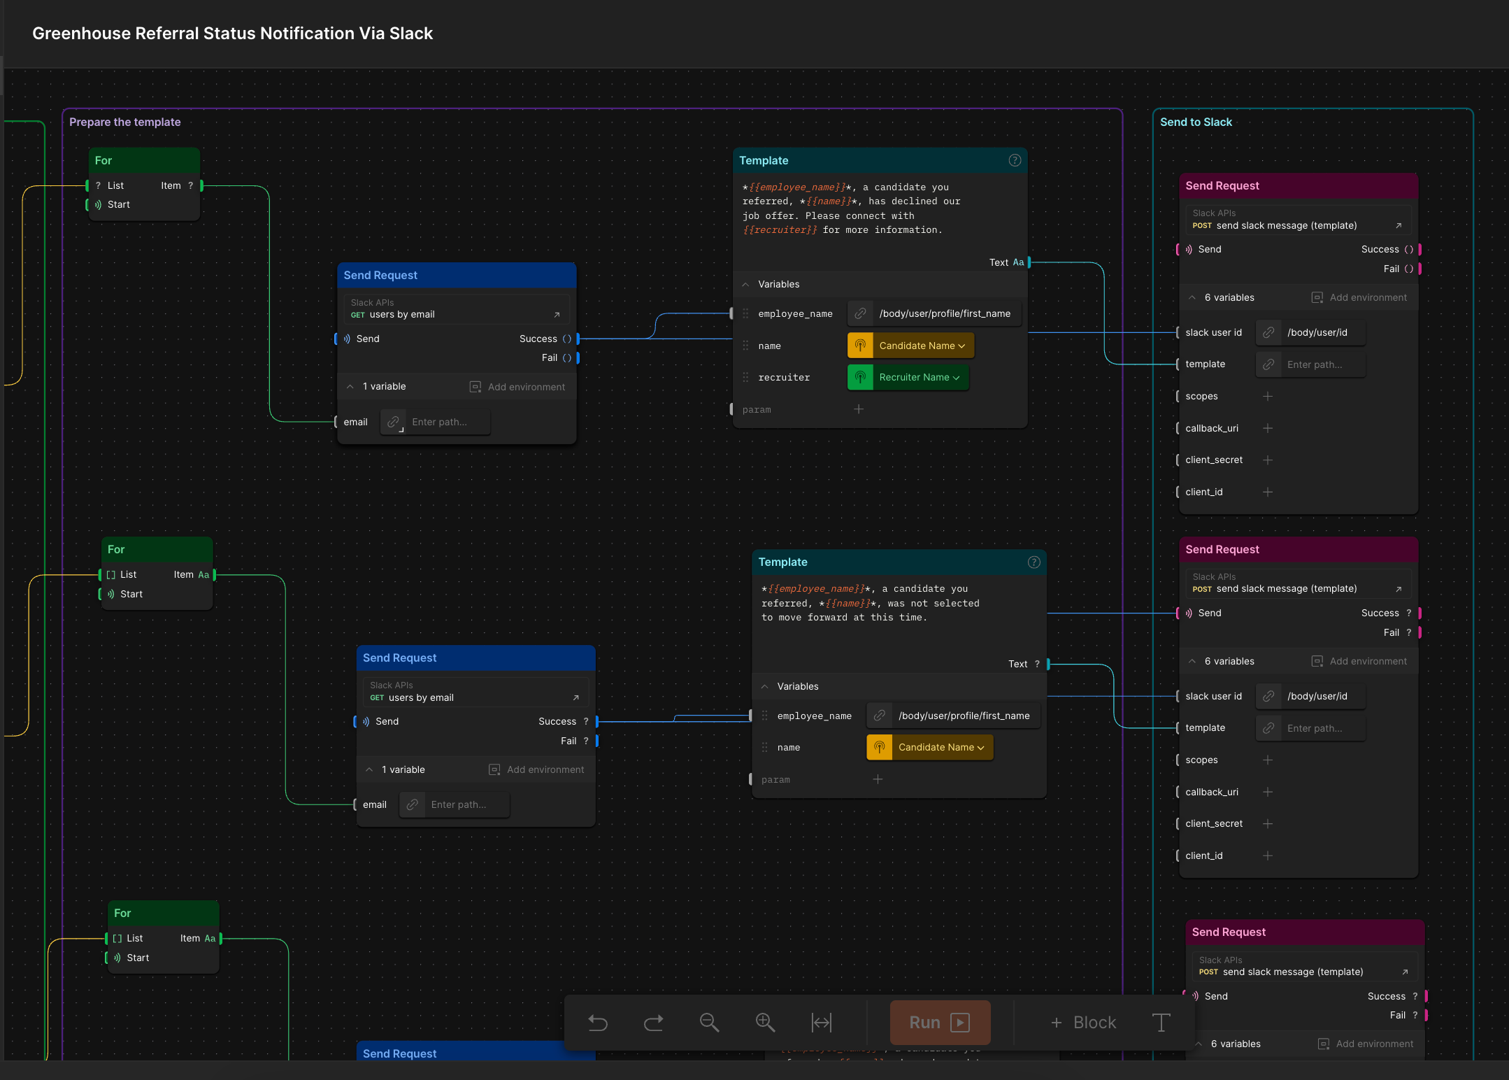Click the workflow title 'Greenhouse Referral Status Notification Via Slack'

[x=232, y=33]
